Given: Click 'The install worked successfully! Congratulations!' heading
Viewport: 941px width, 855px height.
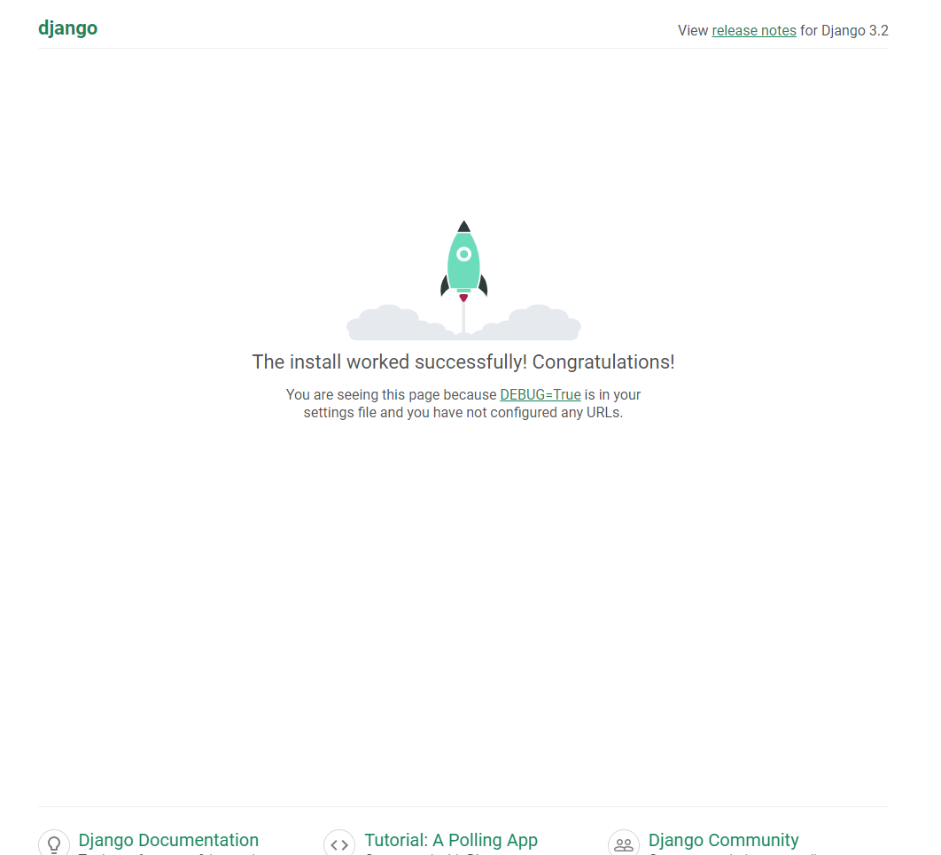Looking at the screenshot, I should click(463, 361).
